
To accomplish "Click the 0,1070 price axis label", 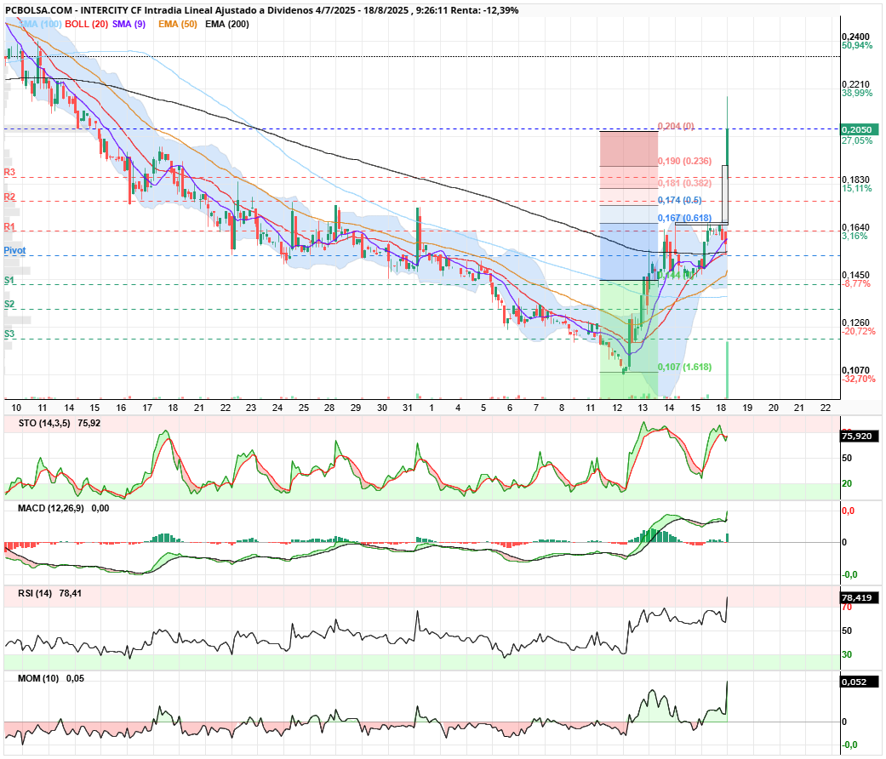I will click(x=856, y=370).
